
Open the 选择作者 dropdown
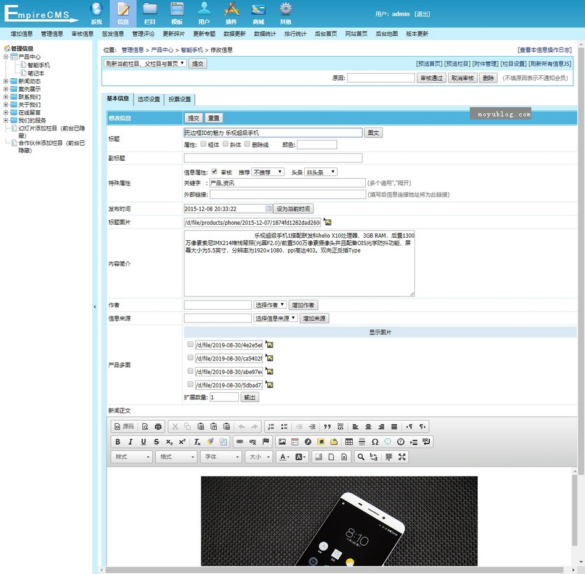pyautogui.click(x=270, y=305)
